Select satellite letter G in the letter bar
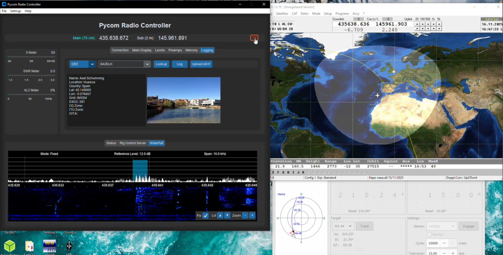Viewport: 503px width, 255px height. 283,173
